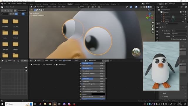The image size is (188, 106).
Task: Click the black Emission color swatch
Action: [98, 94]
